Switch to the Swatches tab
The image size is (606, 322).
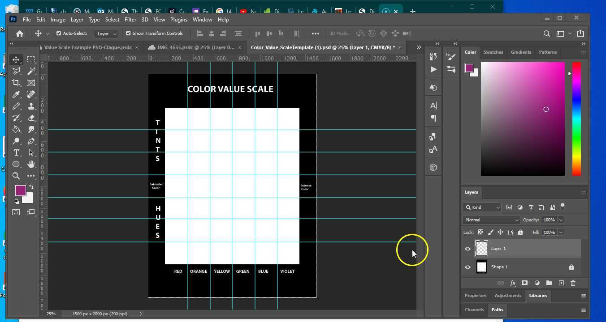(493, 52)
